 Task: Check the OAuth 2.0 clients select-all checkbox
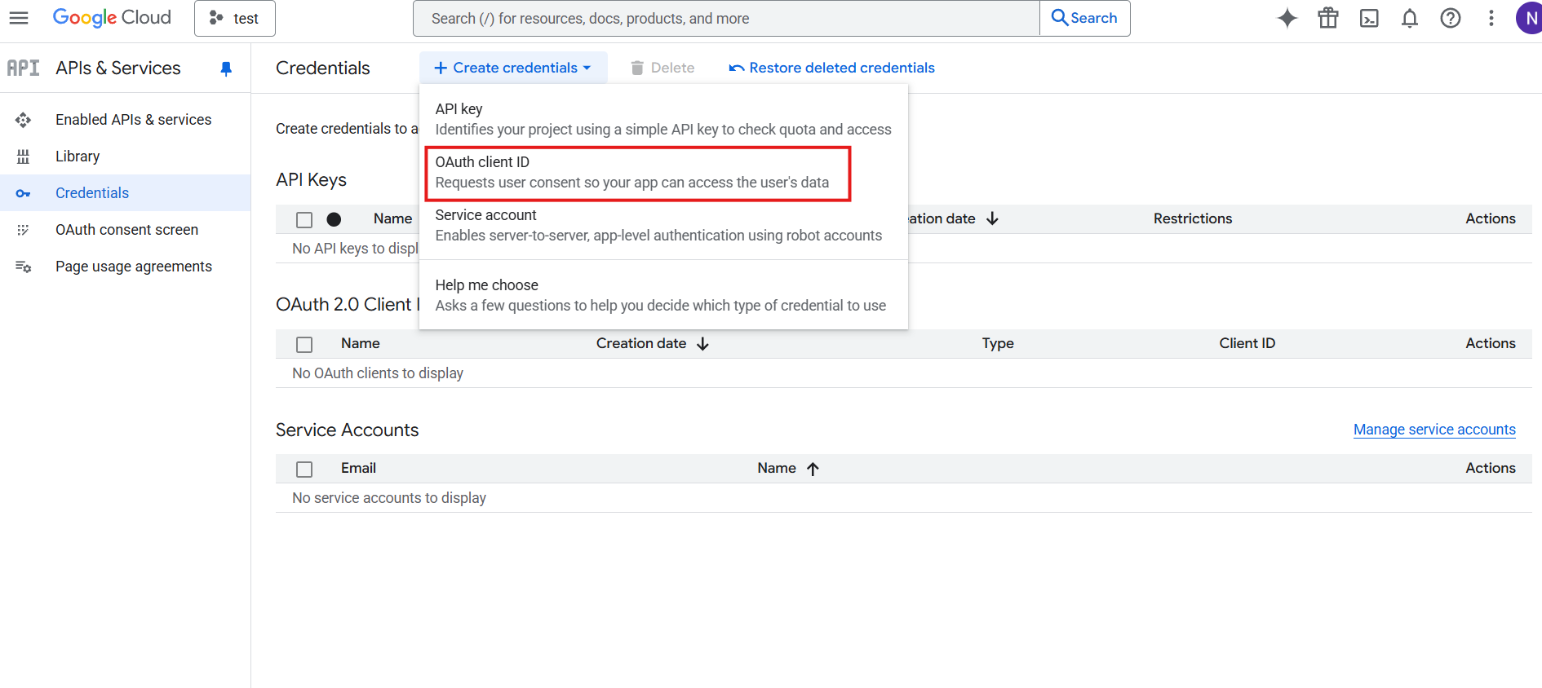304,344
